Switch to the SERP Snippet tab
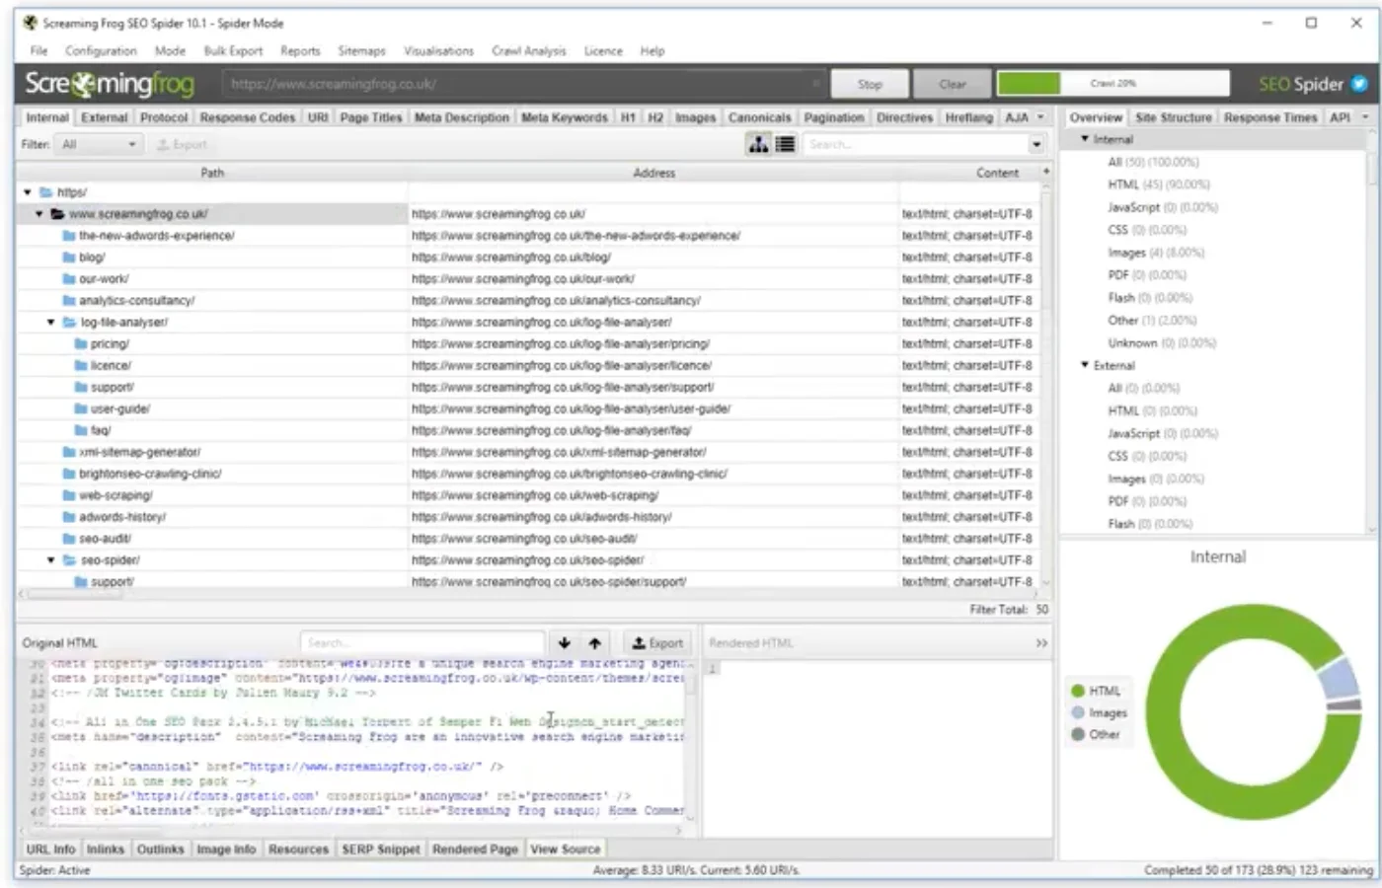 [x=381, y=849]
